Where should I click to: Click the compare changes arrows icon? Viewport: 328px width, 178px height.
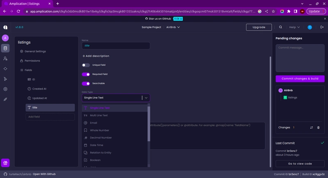[312, 128]
